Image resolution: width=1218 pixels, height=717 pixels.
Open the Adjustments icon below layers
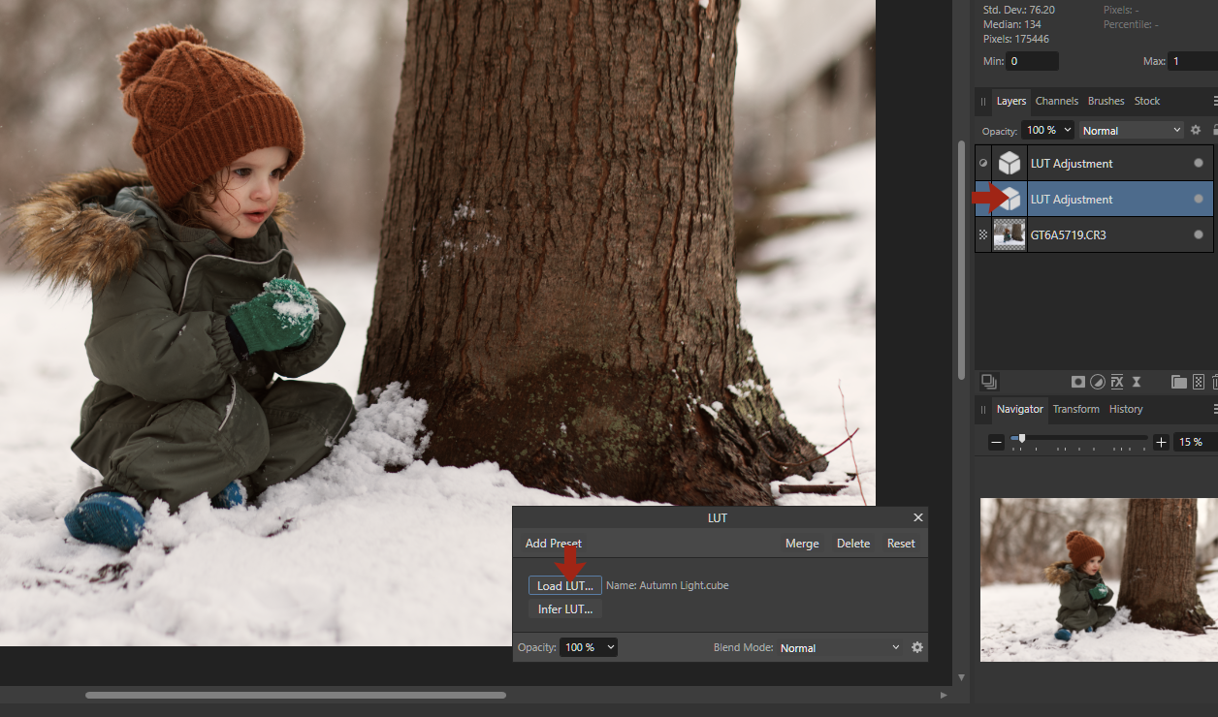click(1098, 382)
